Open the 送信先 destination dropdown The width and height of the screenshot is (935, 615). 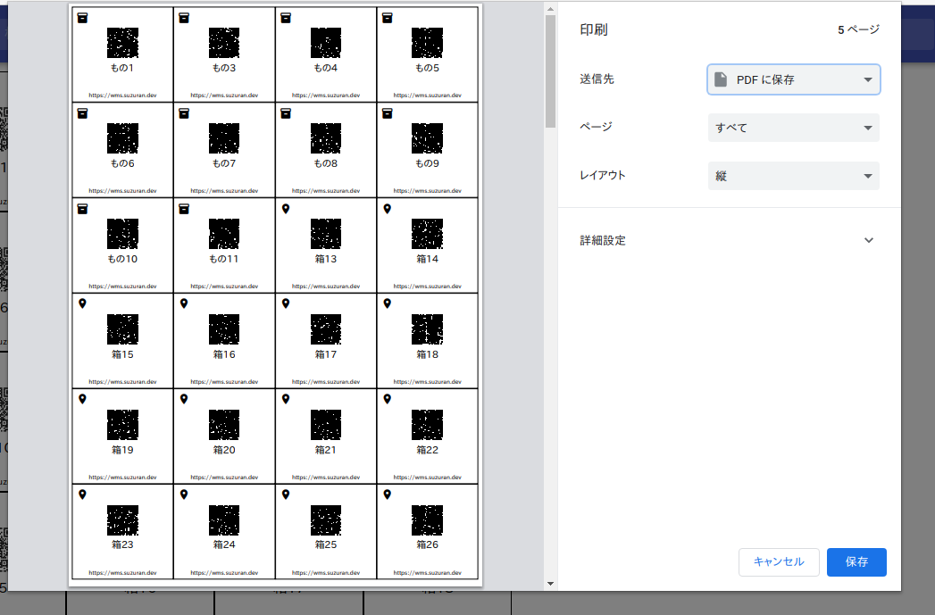point(794,79)
